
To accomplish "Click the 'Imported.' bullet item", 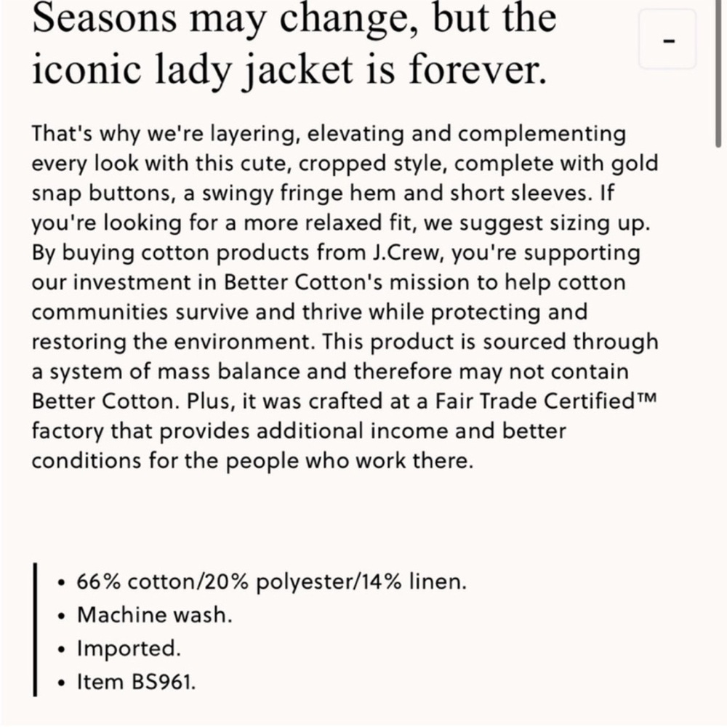I will pos(129,648).
